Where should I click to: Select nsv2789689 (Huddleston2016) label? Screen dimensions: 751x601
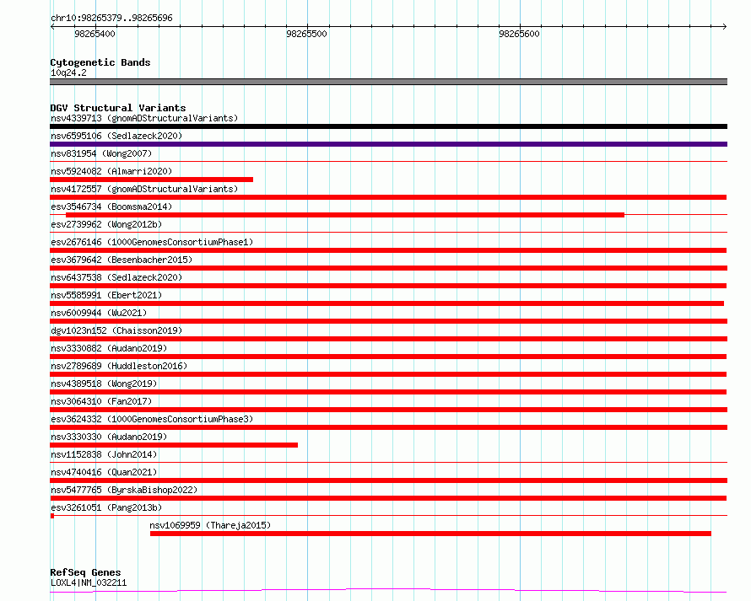(119, 366)
